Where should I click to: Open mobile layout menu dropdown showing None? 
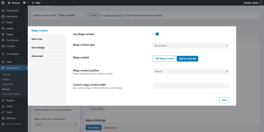[x=56, y=125]
